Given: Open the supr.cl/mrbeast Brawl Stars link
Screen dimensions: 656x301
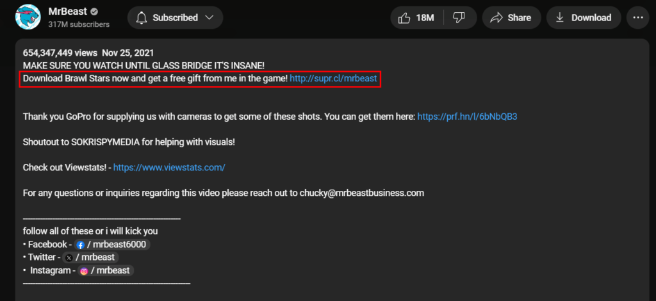Looking at the screenshot, I should point(333,78).
